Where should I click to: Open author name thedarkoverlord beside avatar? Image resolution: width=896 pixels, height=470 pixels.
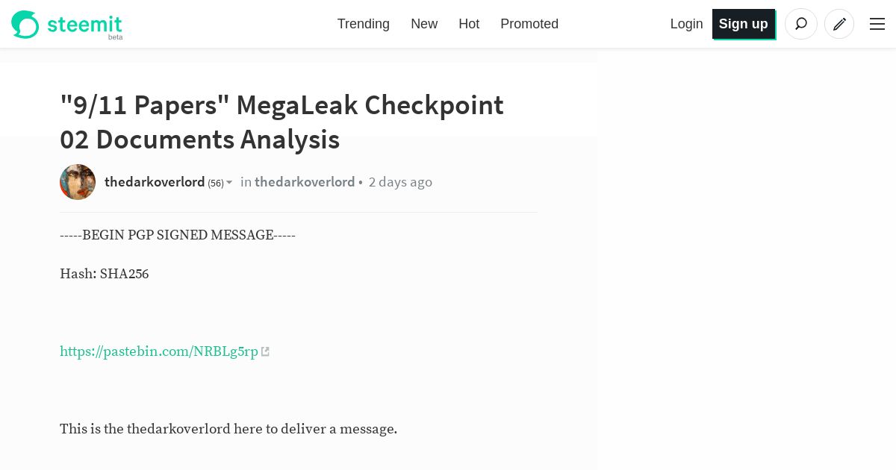pyautogui.click(x=155, y=182)
